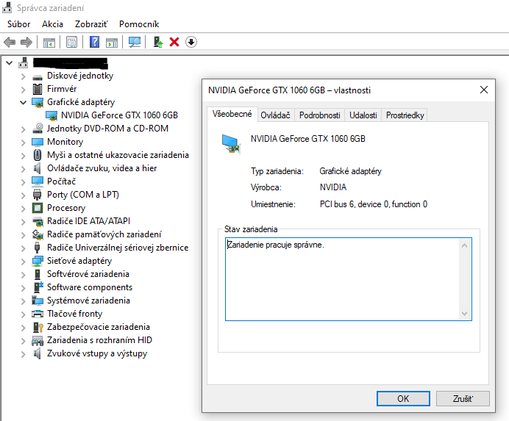Click 'PCI bus 6, device 0, function 0' text

[374, 204]
